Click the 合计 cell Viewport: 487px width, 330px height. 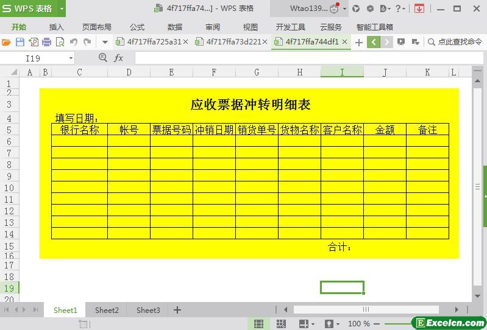coord(339,247)
